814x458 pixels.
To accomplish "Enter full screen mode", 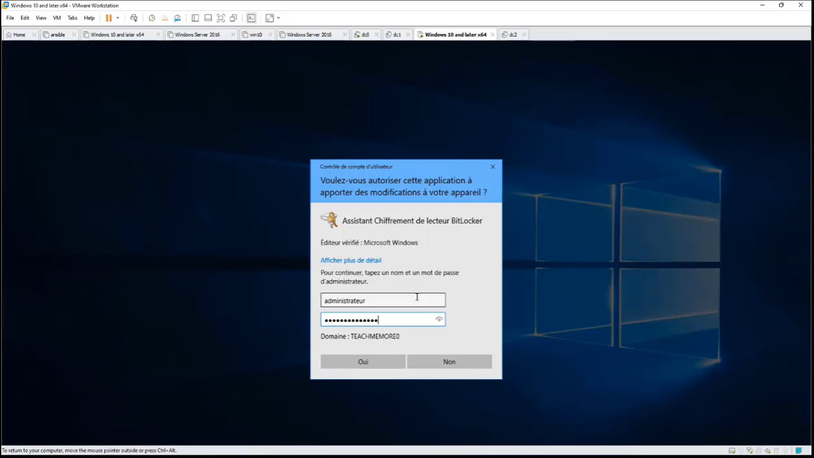I will [220, 18].
